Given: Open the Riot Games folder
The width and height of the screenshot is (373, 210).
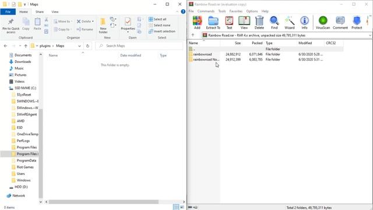Looking at the screenshot, I should [x=25, y=167].
